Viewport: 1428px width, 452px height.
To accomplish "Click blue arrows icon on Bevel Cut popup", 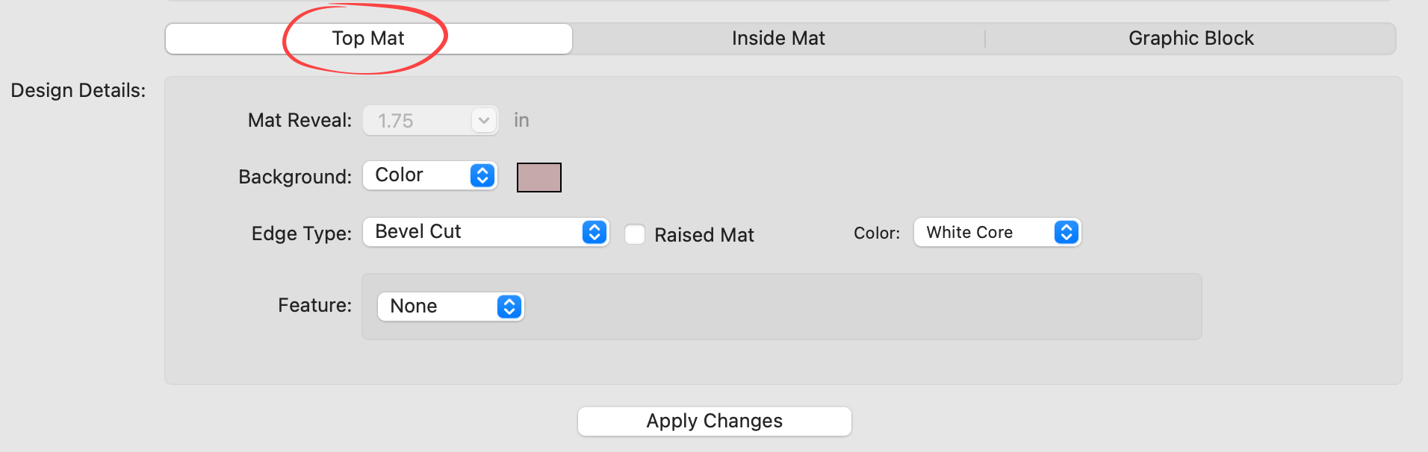I will click(x=595, y=232).
